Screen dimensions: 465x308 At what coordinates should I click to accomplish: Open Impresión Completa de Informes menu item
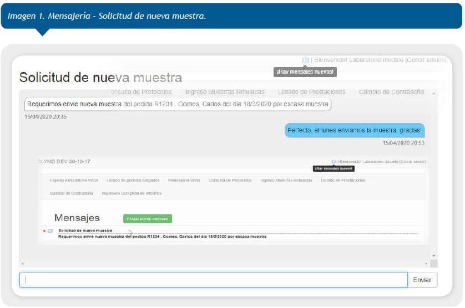(x=132, y=193)
